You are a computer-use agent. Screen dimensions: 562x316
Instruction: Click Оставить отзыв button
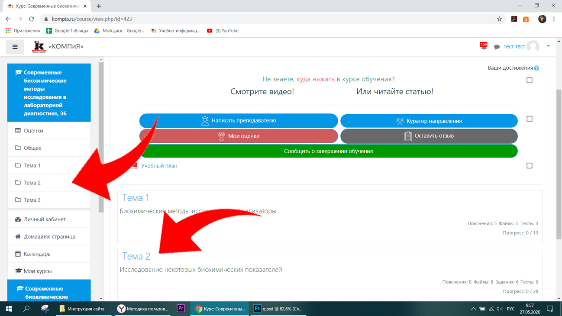coord(429,136)
